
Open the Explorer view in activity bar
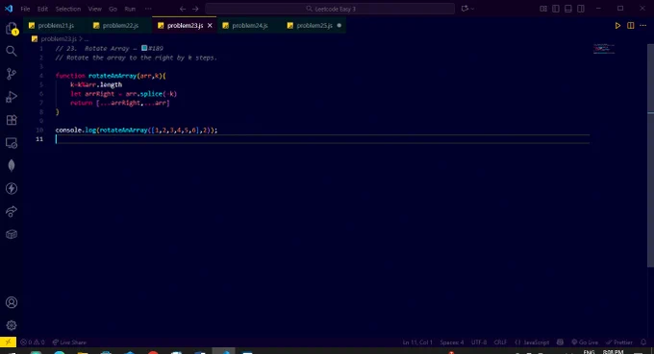[x=12, y=28]
